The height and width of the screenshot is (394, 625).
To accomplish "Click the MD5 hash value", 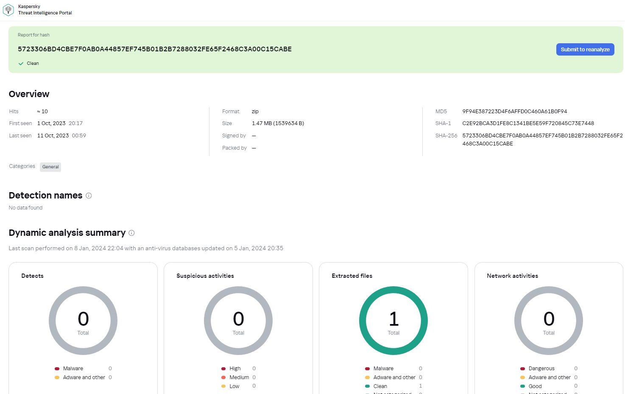I will point(514,111).
